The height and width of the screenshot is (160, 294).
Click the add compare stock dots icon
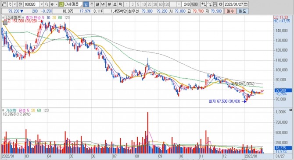pyautogui.click(x=204, y=4)
